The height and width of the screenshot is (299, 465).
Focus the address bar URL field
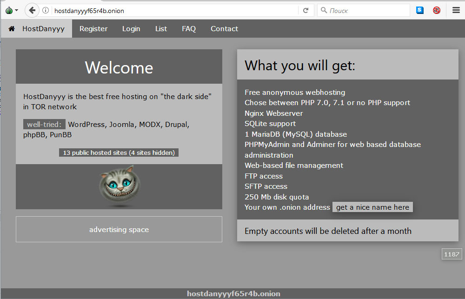point(172,10)
